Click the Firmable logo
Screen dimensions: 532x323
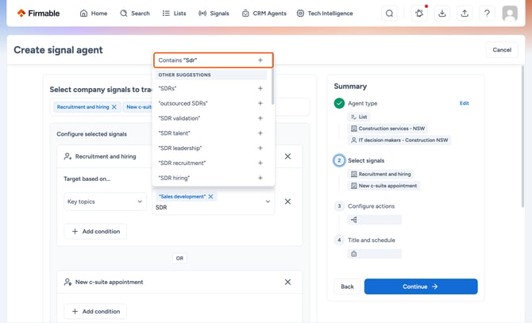[38, 13]
